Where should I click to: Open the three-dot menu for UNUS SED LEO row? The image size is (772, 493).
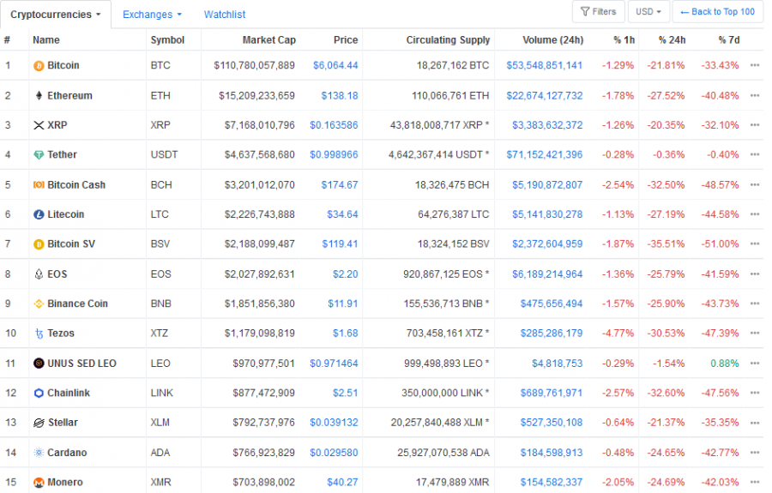755,364
